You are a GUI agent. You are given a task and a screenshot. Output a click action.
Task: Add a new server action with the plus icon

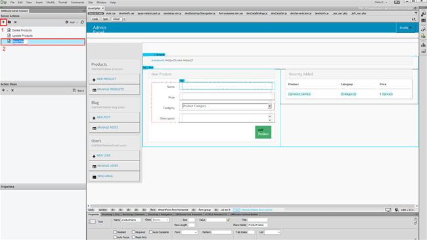coord(3,22)
